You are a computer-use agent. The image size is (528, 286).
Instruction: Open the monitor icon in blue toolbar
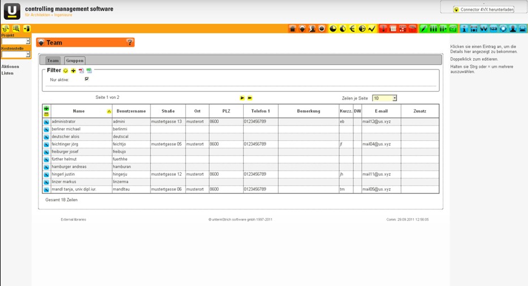(x=522, y=29)
